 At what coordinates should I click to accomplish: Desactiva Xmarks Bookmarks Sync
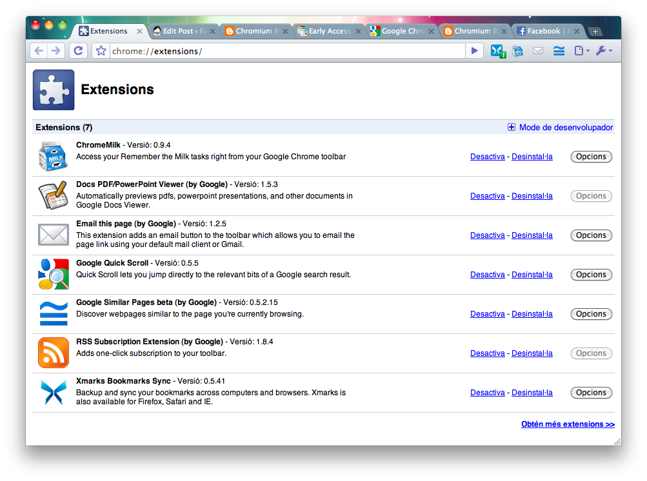[x=487, y=392]
